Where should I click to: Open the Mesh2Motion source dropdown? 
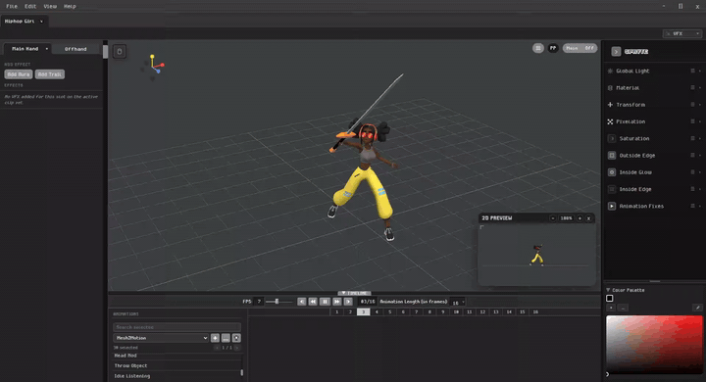click(161, 338)
